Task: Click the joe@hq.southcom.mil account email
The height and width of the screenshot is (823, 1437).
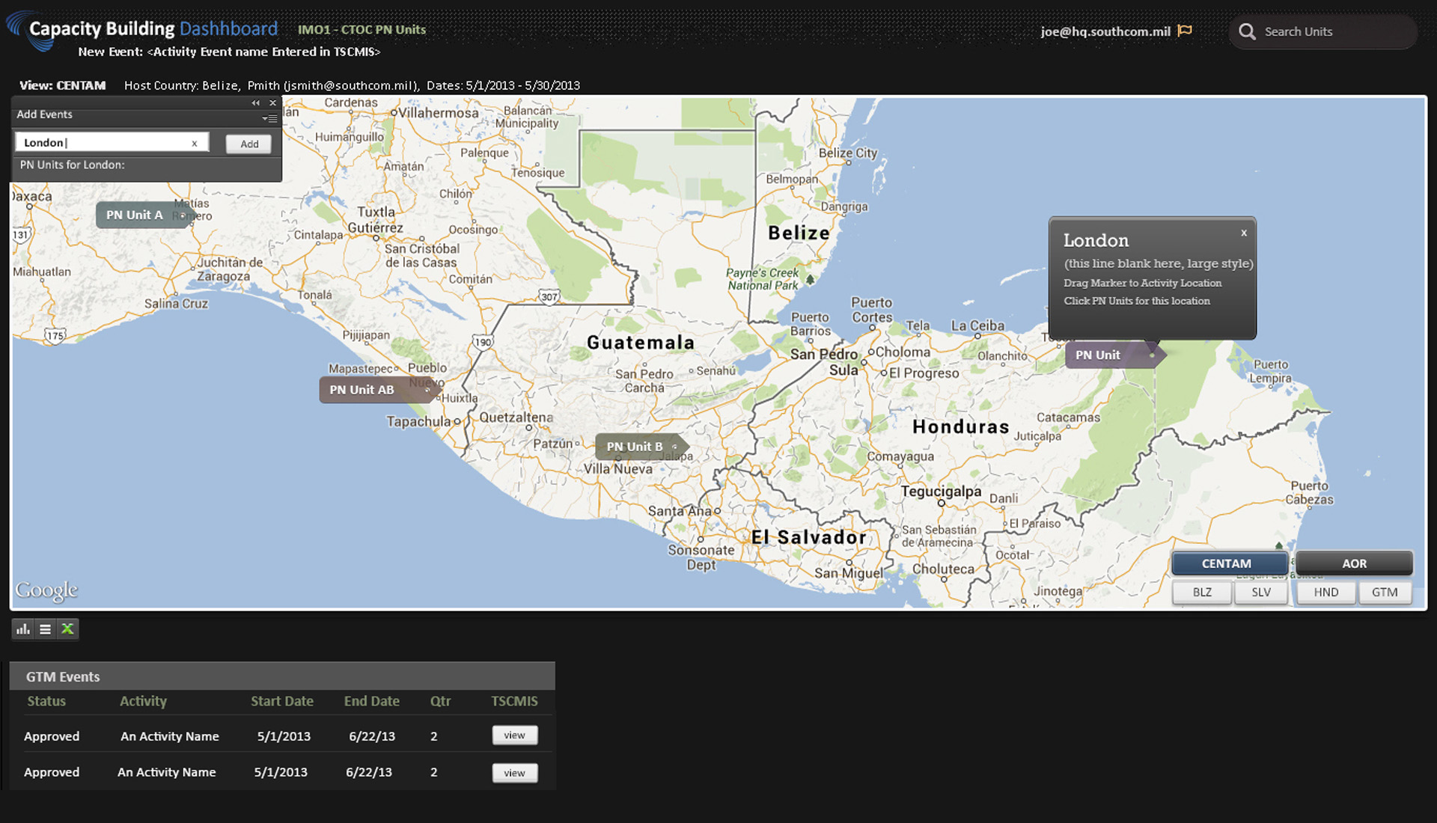Action: tap(1105, 31)
